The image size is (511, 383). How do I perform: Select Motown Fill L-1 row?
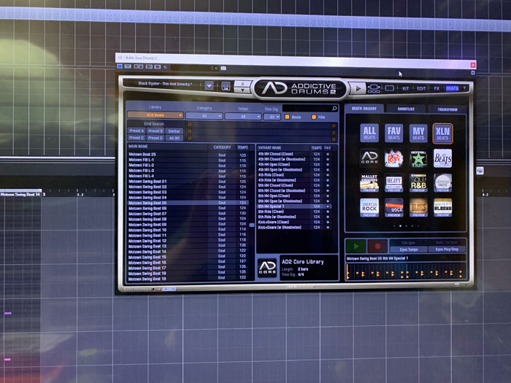(x=188, y=160)
